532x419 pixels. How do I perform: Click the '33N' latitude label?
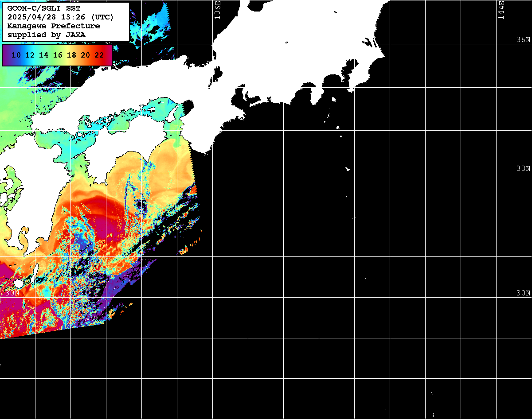[x=523, y=169]
